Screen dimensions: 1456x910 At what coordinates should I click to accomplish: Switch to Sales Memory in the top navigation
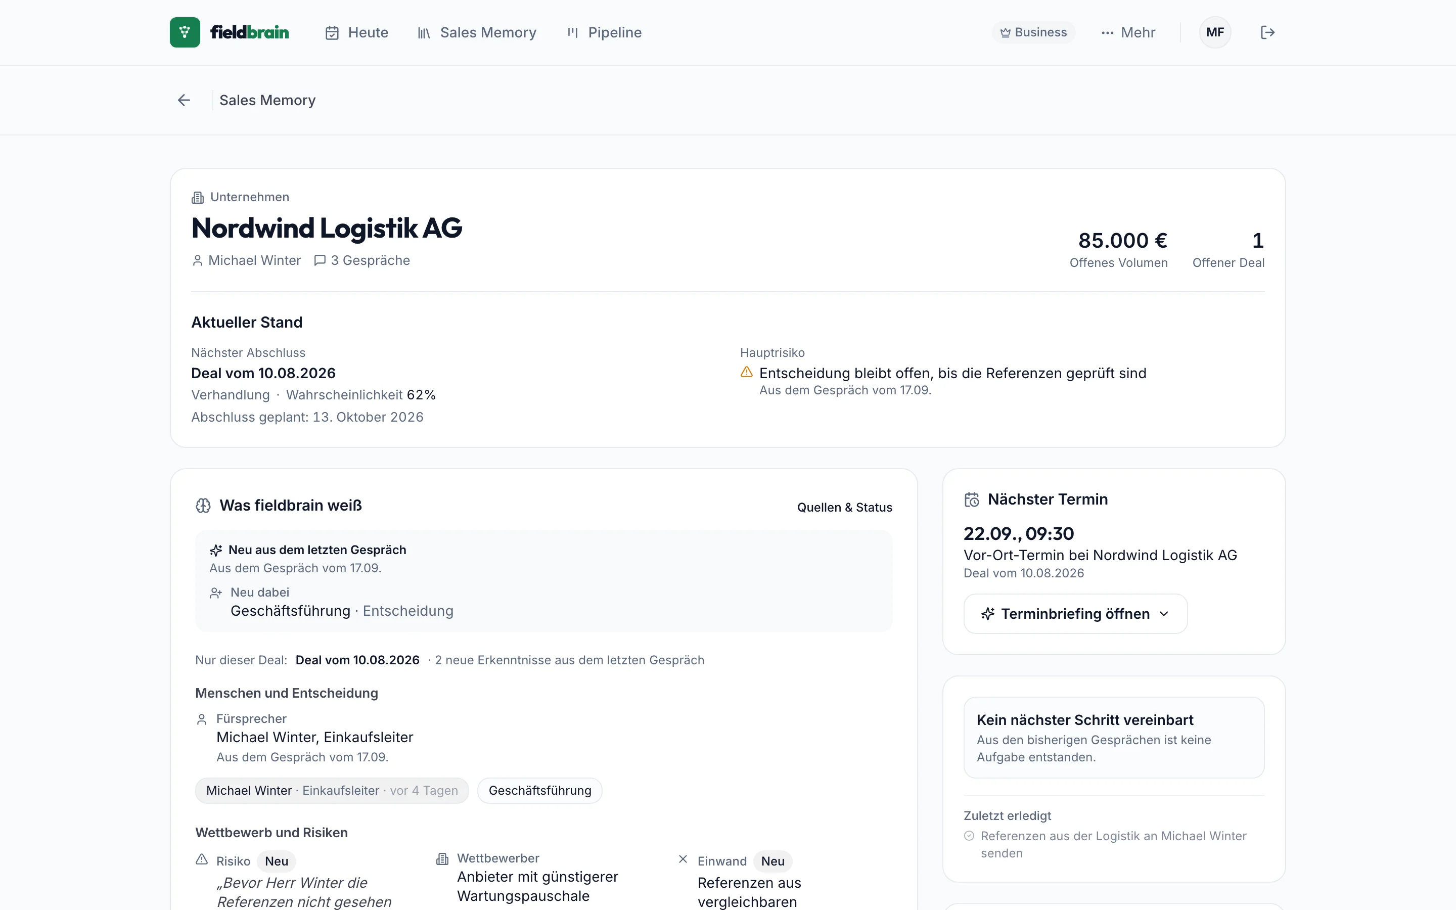click(x=477, y=32)
